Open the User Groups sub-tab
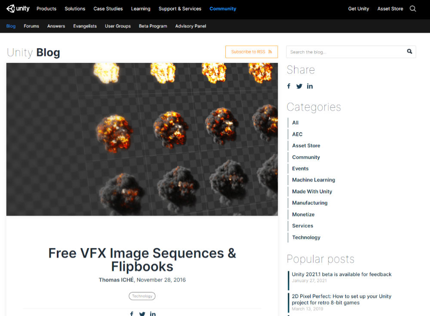The height and width of the screenshot is (316, 430). coord(118,26)
